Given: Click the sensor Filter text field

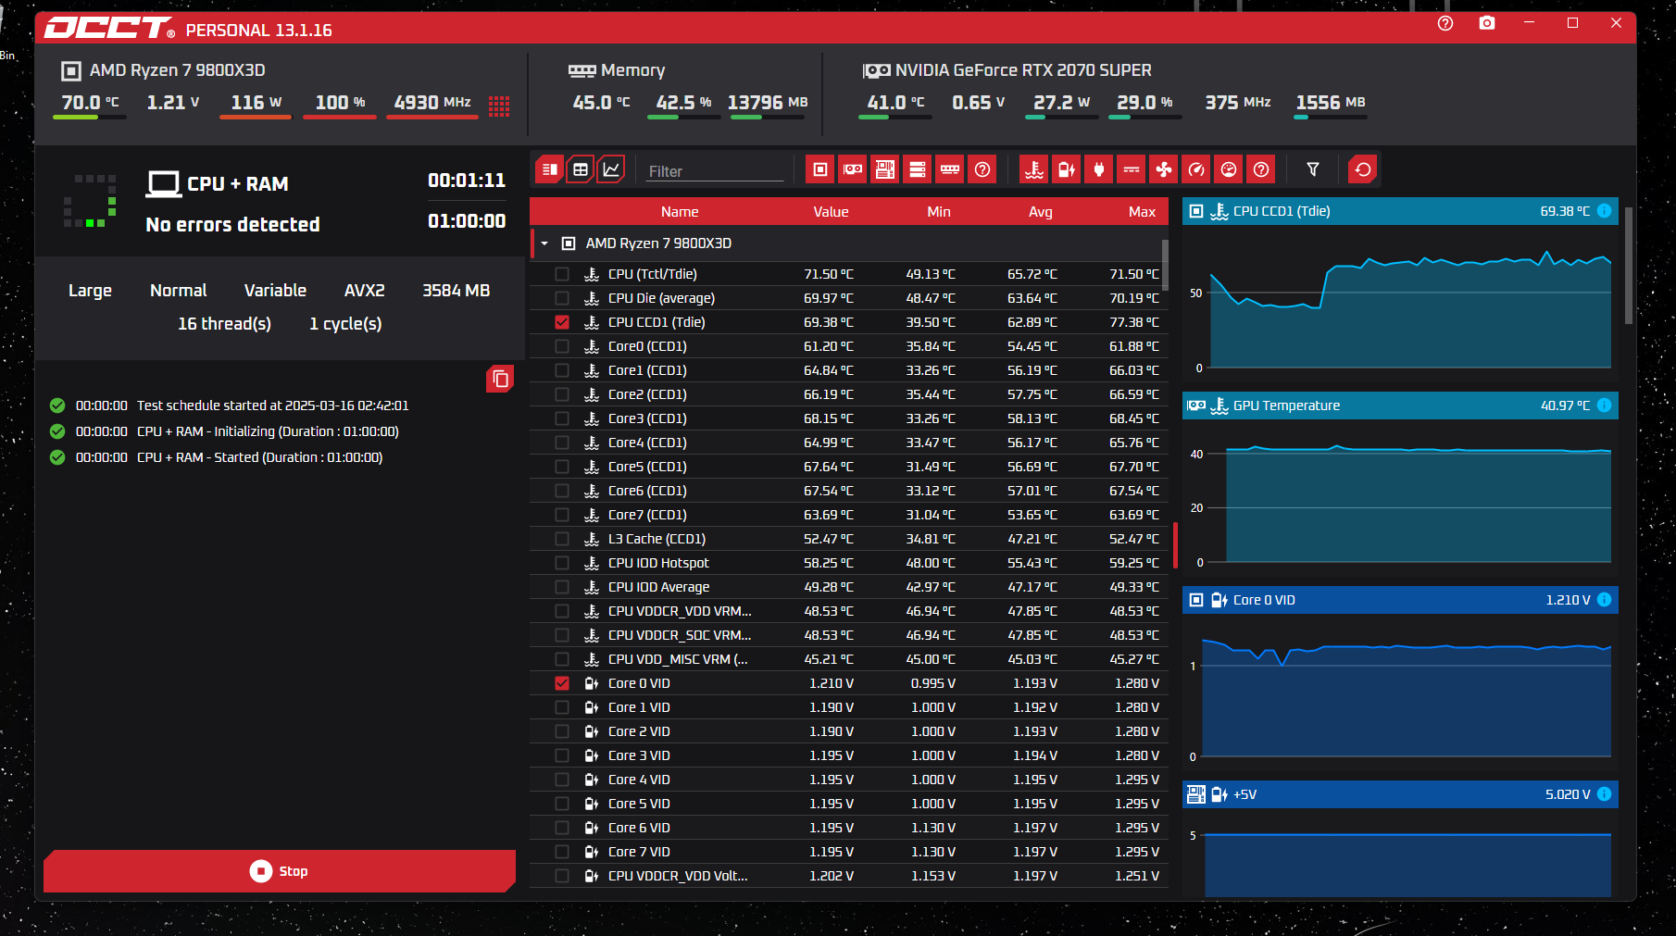Looking at the screenshot, I should 715,171.
